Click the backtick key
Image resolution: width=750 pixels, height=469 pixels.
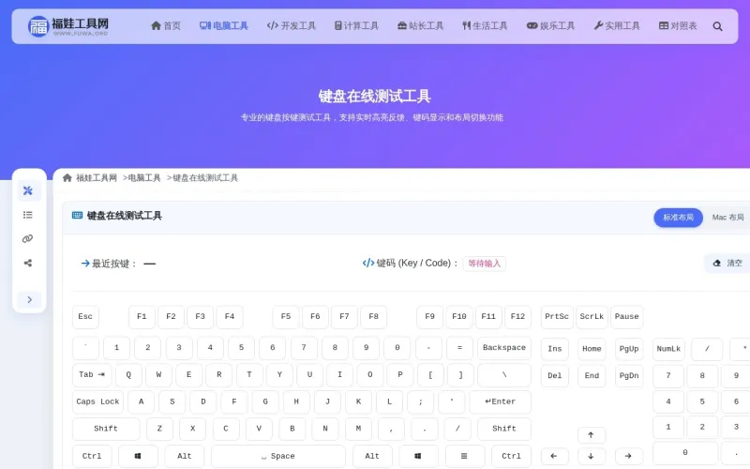pos(85,348)
